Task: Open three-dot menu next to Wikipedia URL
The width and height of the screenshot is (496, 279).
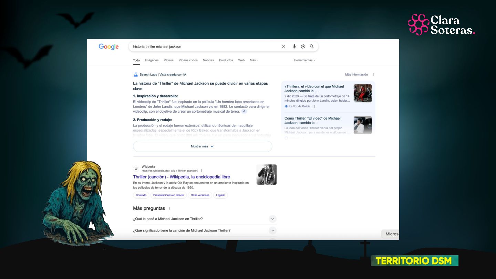Action: (201, 171)
